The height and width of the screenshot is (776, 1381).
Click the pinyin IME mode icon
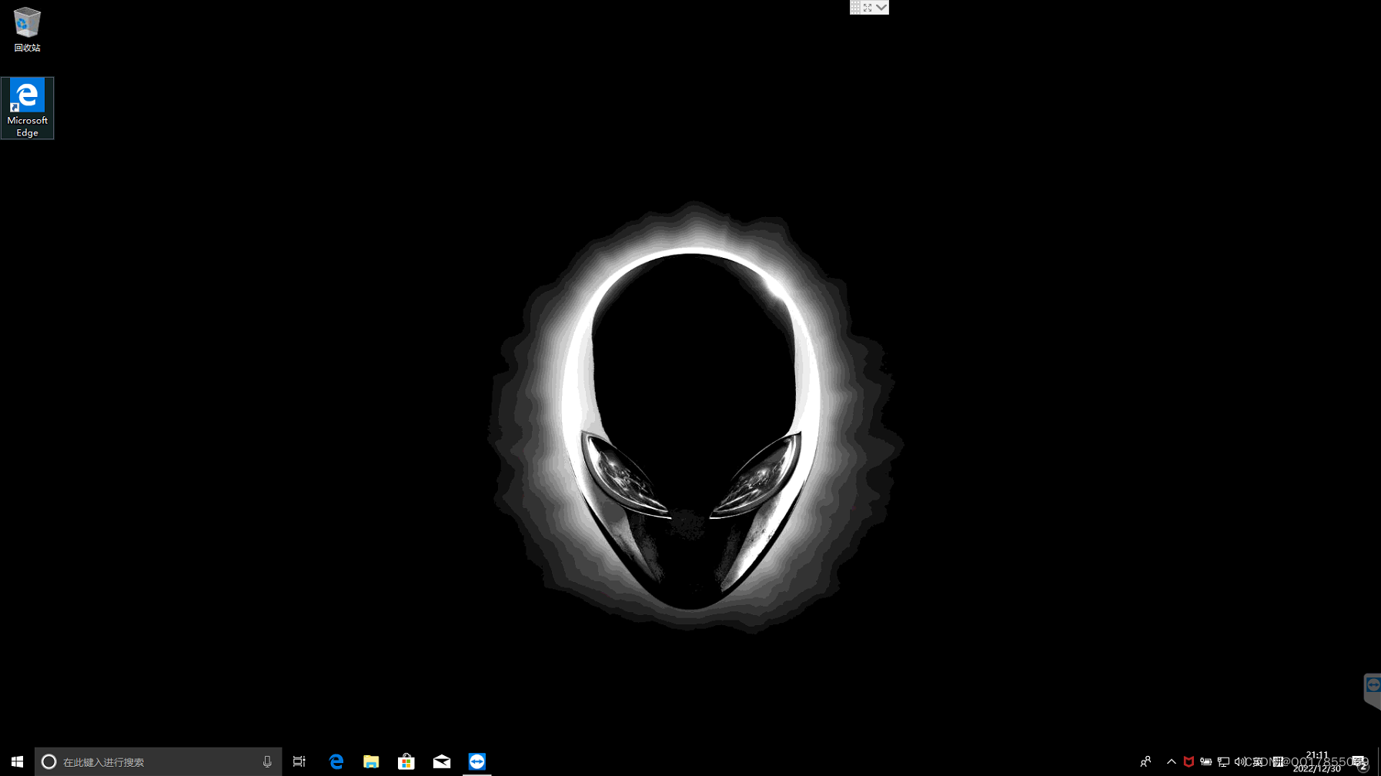click(x=1278, y=761)
